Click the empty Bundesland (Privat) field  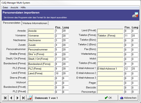pos(41,87)
